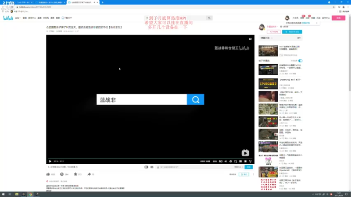Viewport: 351px width, 197px height.
Task: Switch to wide-screen mode icon
Action: tap(240, 161)
